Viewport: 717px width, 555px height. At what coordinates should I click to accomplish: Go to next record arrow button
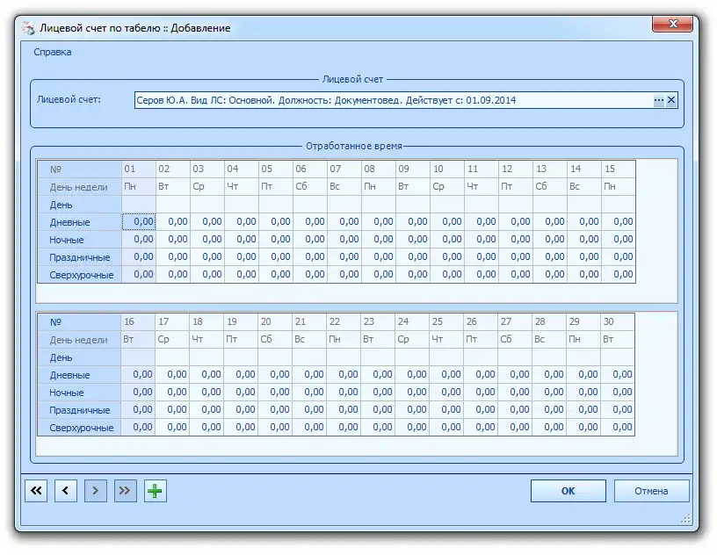pyautogui.click(x=96, y=492)
